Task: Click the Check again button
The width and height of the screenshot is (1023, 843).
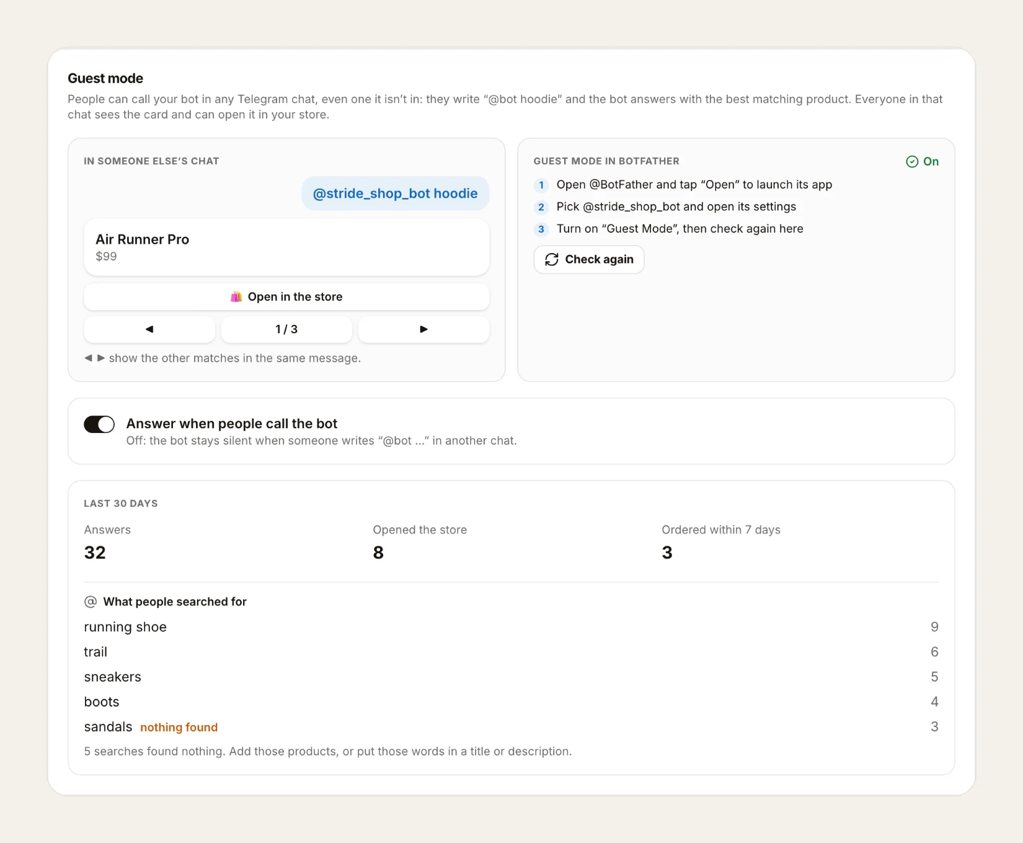Action: point(589,259)
